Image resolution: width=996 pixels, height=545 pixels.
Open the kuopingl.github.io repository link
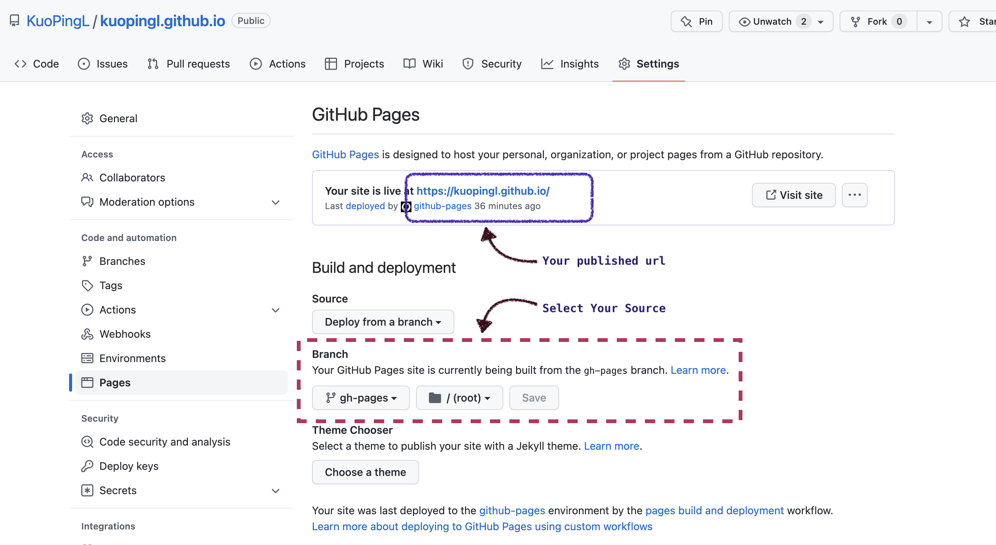(162, 21)
